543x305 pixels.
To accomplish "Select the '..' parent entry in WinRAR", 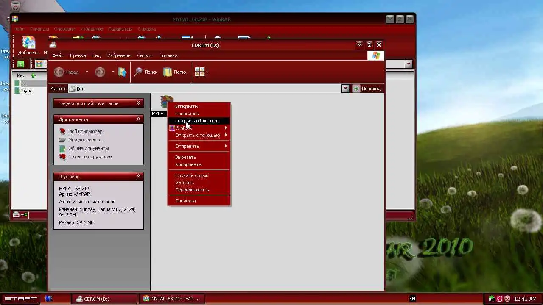I will pos(23,83).
